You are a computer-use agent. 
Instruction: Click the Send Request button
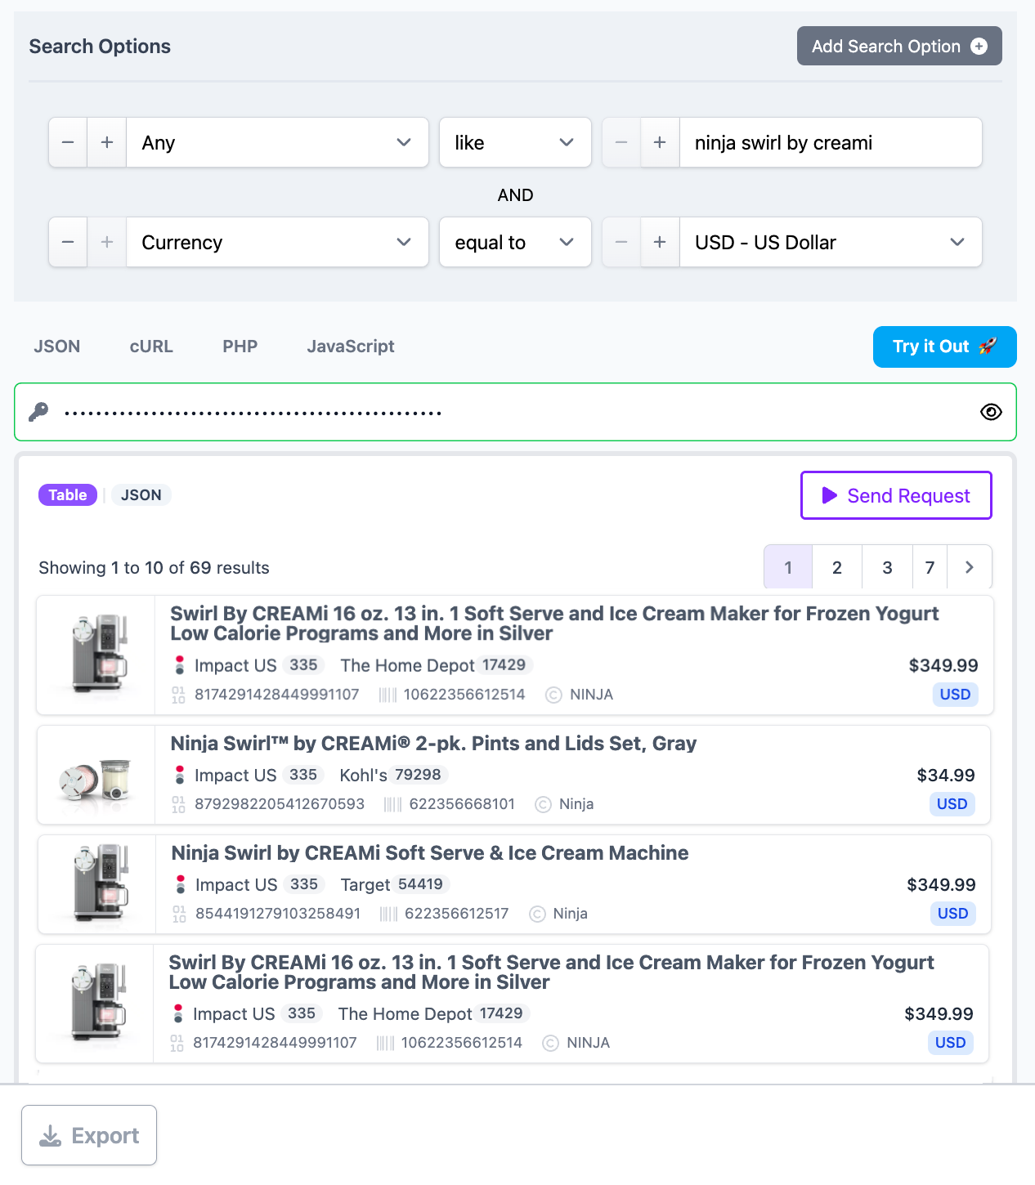click(x=896, y=495)
